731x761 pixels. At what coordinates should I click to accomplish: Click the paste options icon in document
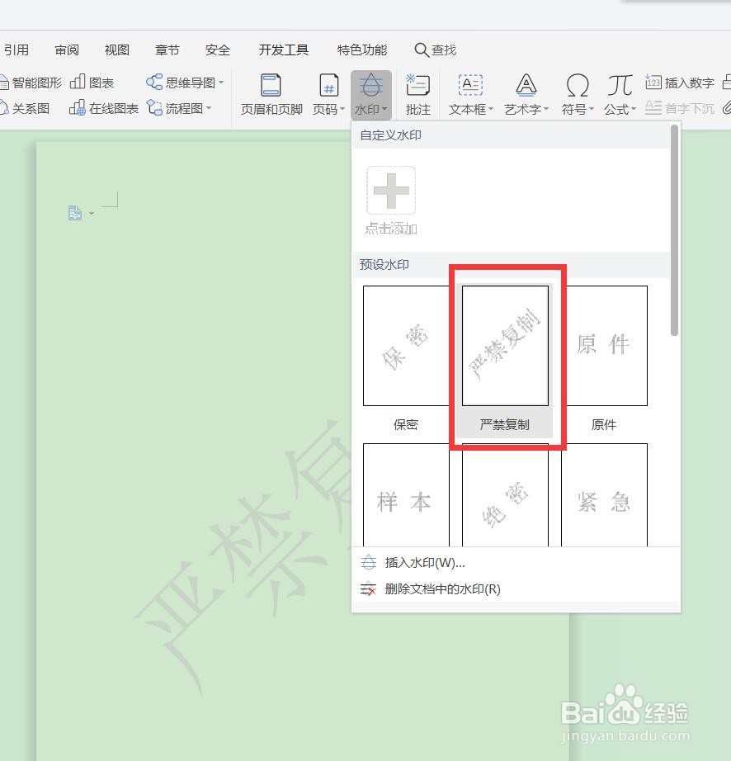tap(75, 213)
